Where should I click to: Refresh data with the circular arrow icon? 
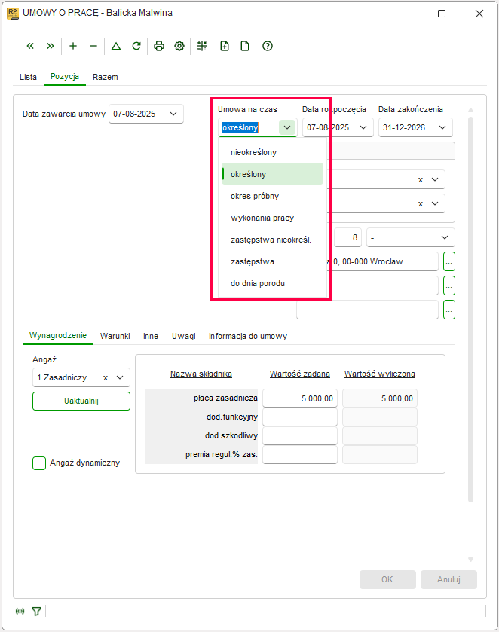136,46
